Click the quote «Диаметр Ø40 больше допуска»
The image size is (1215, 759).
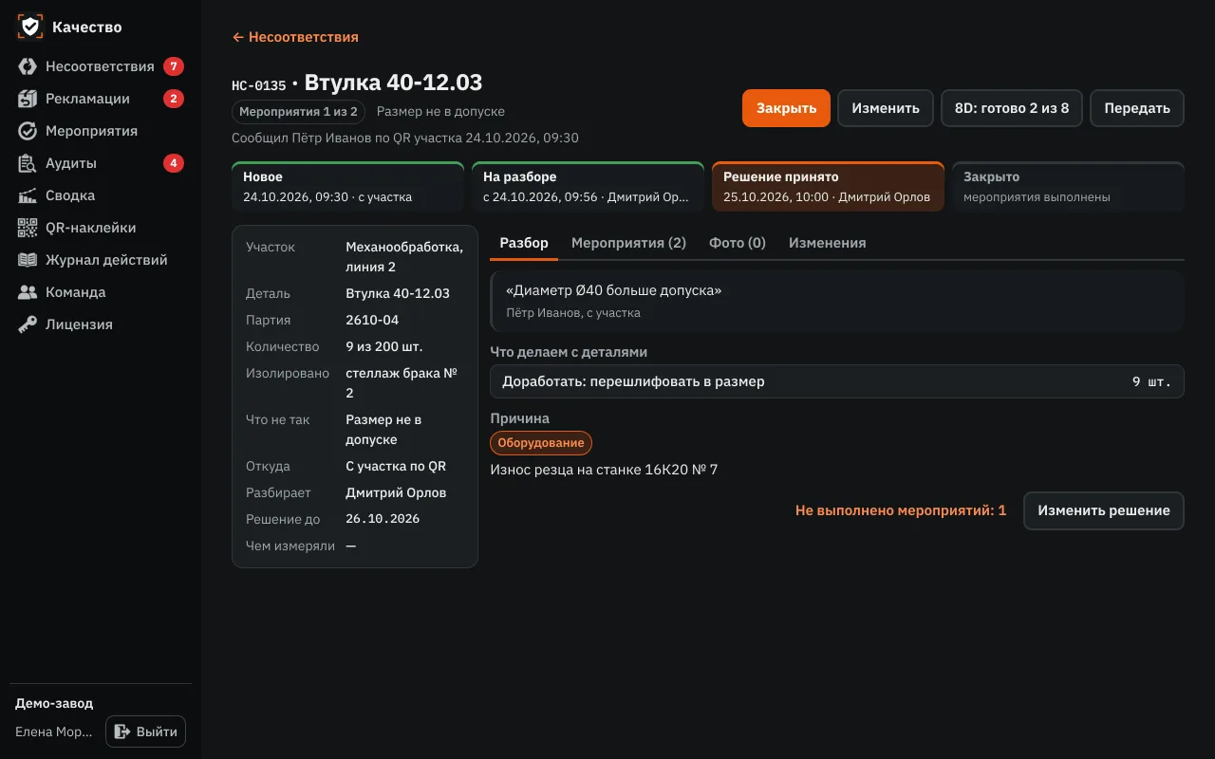pyautogui.click(x=614, y=290)
